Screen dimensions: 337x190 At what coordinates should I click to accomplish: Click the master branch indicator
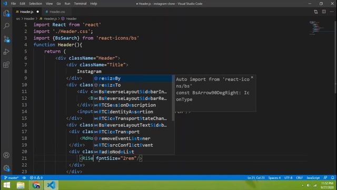coord(12,178)
